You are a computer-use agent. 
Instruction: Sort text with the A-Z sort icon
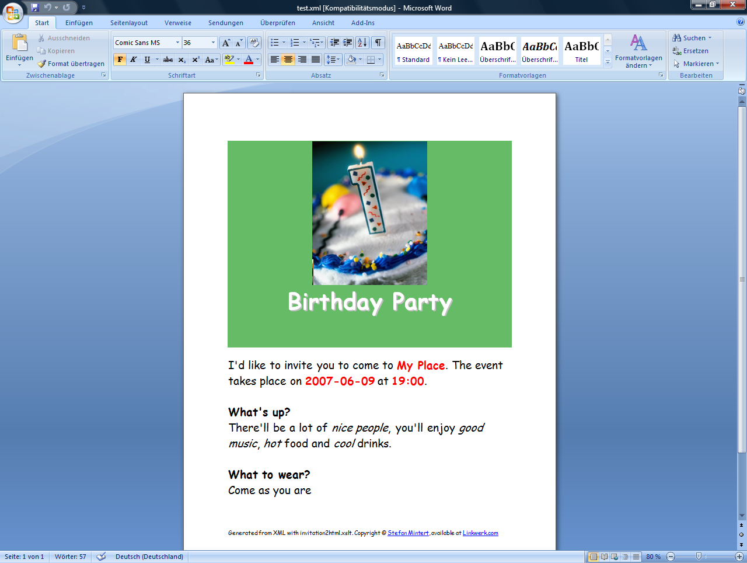tap(362, 43)
